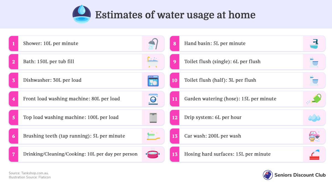332x187 pixels.
Task: Click the front load washing machine icon
Action: [153, 99]
